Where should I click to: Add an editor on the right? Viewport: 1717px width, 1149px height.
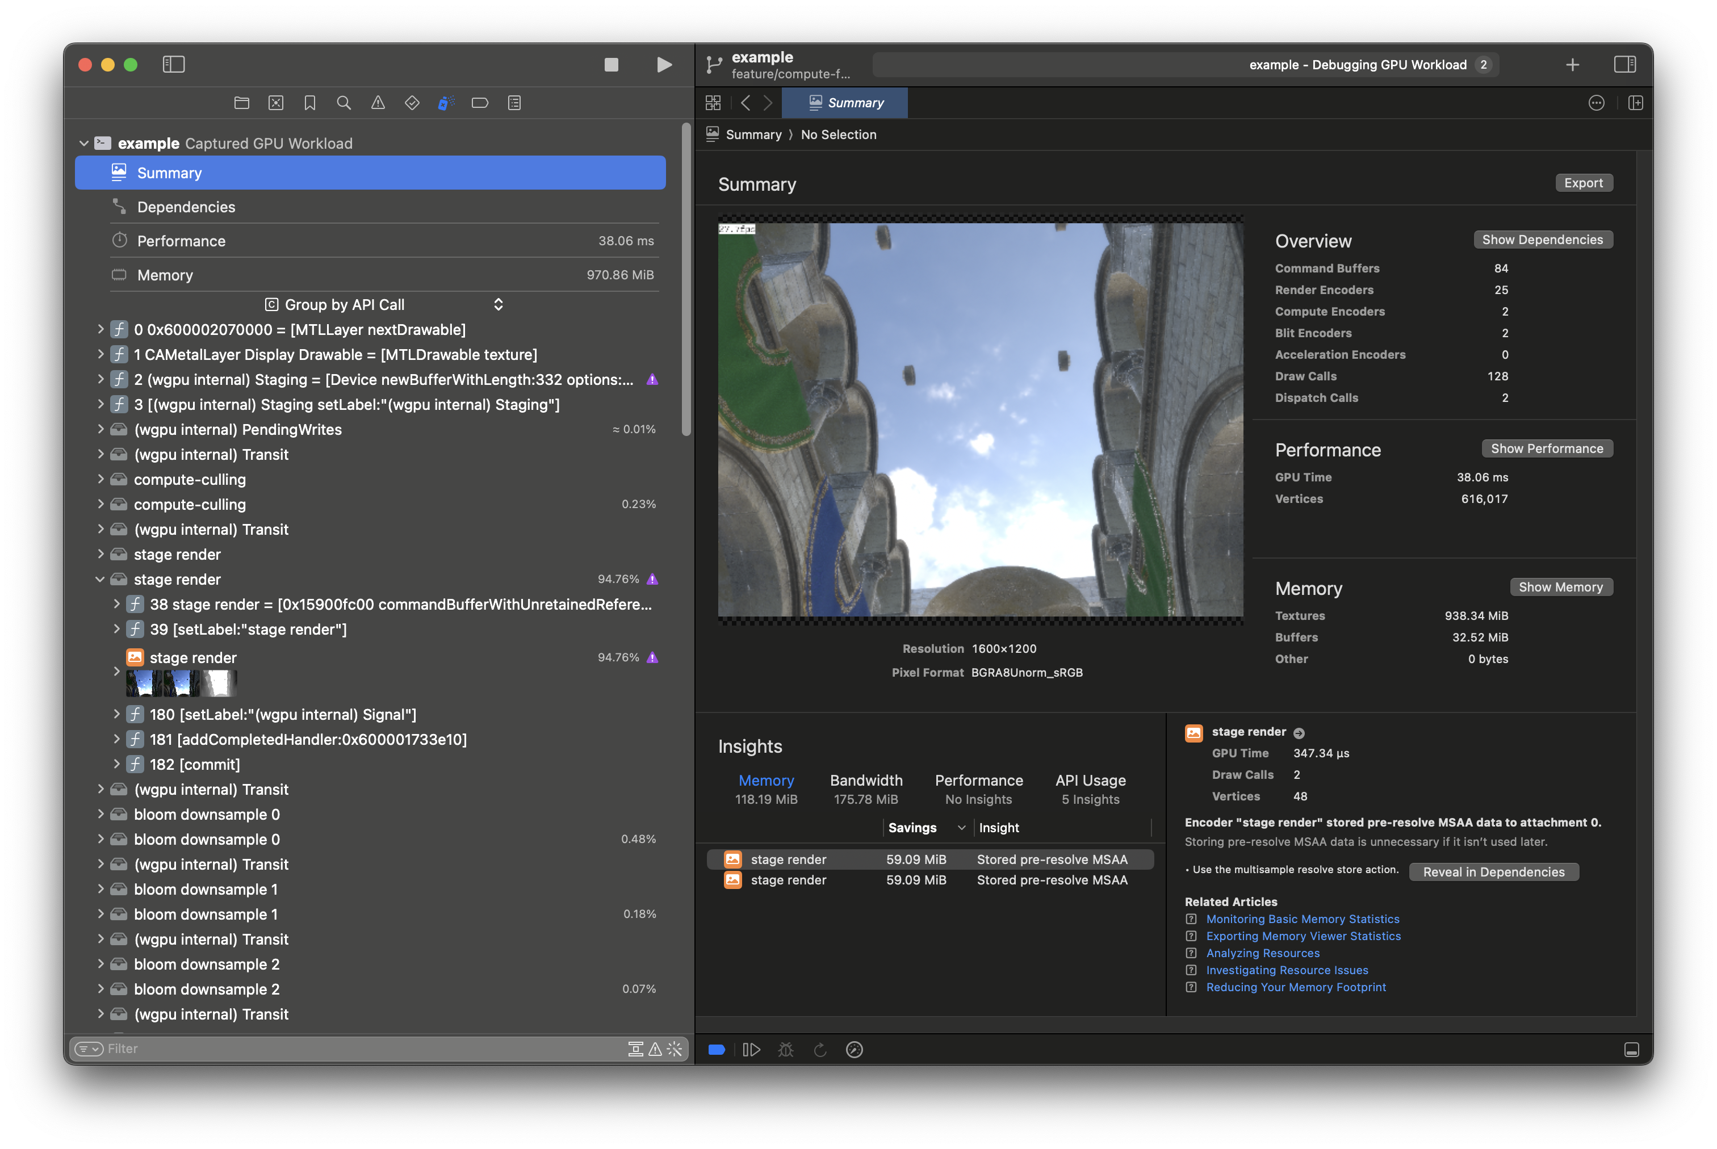click(1635, 103)
